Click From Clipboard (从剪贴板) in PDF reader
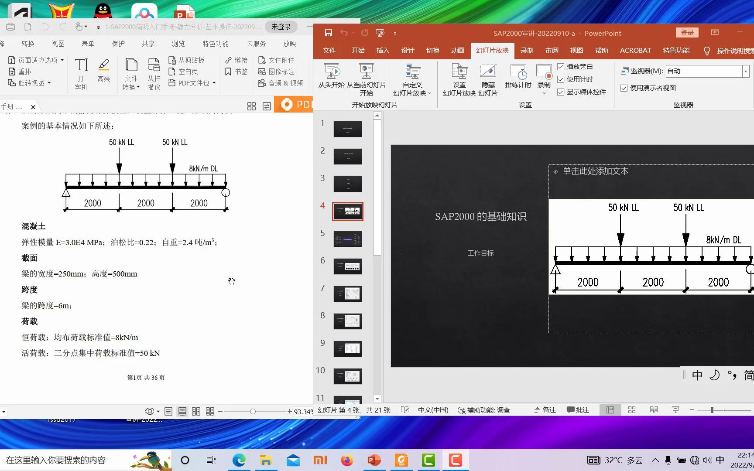 [186, 60]
